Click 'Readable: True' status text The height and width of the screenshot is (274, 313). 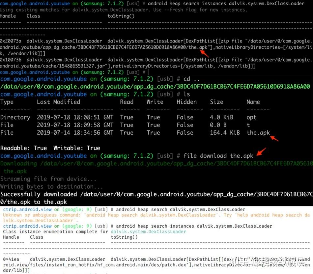pyautogui.click(x=23, y=148)
